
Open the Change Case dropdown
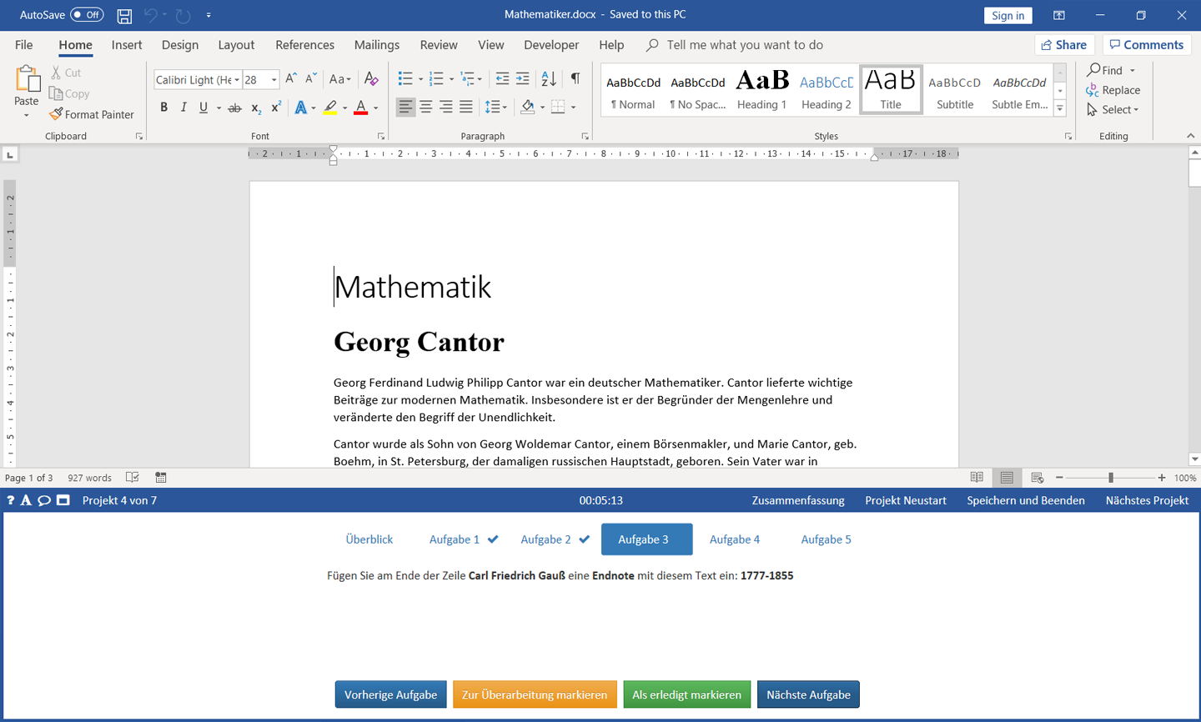tap(339, 79)
